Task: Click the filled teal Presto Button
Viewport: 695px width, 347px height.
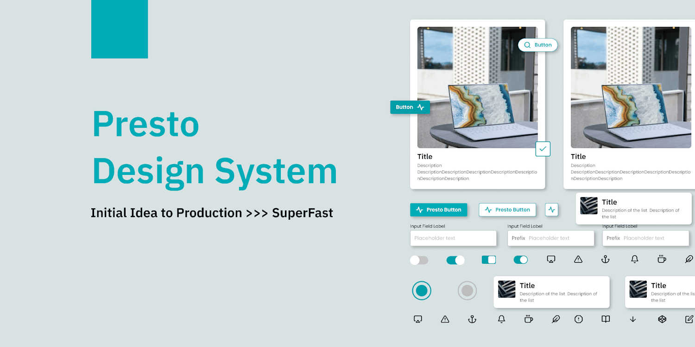Action: [x=438, y=210]
